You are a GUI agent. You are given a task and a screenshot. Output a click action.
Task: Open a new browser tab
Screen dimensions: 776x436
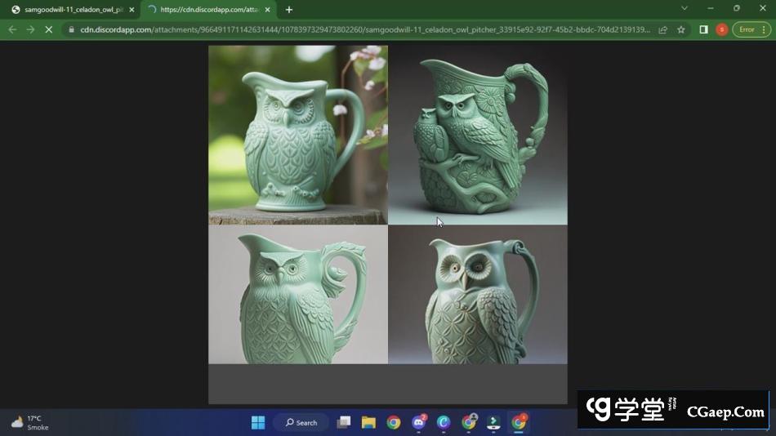pos(289,10)
